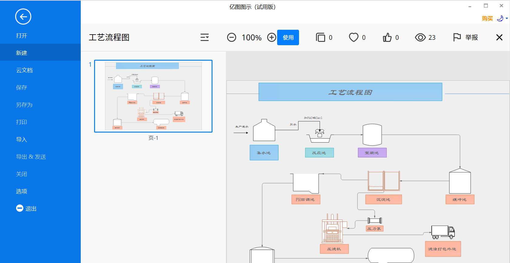Click the collection tank shape
510x263 pixels.
point(264,130)
